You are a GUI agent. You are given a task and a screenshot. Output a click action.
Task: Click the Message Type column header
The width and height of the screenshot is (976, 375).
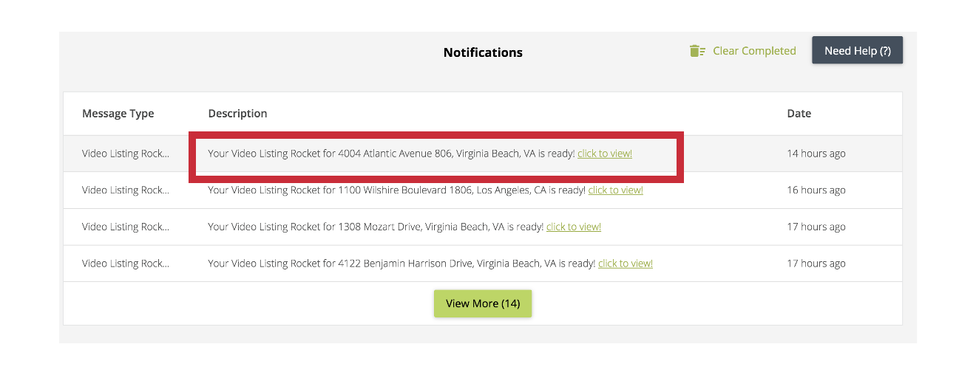118,114
